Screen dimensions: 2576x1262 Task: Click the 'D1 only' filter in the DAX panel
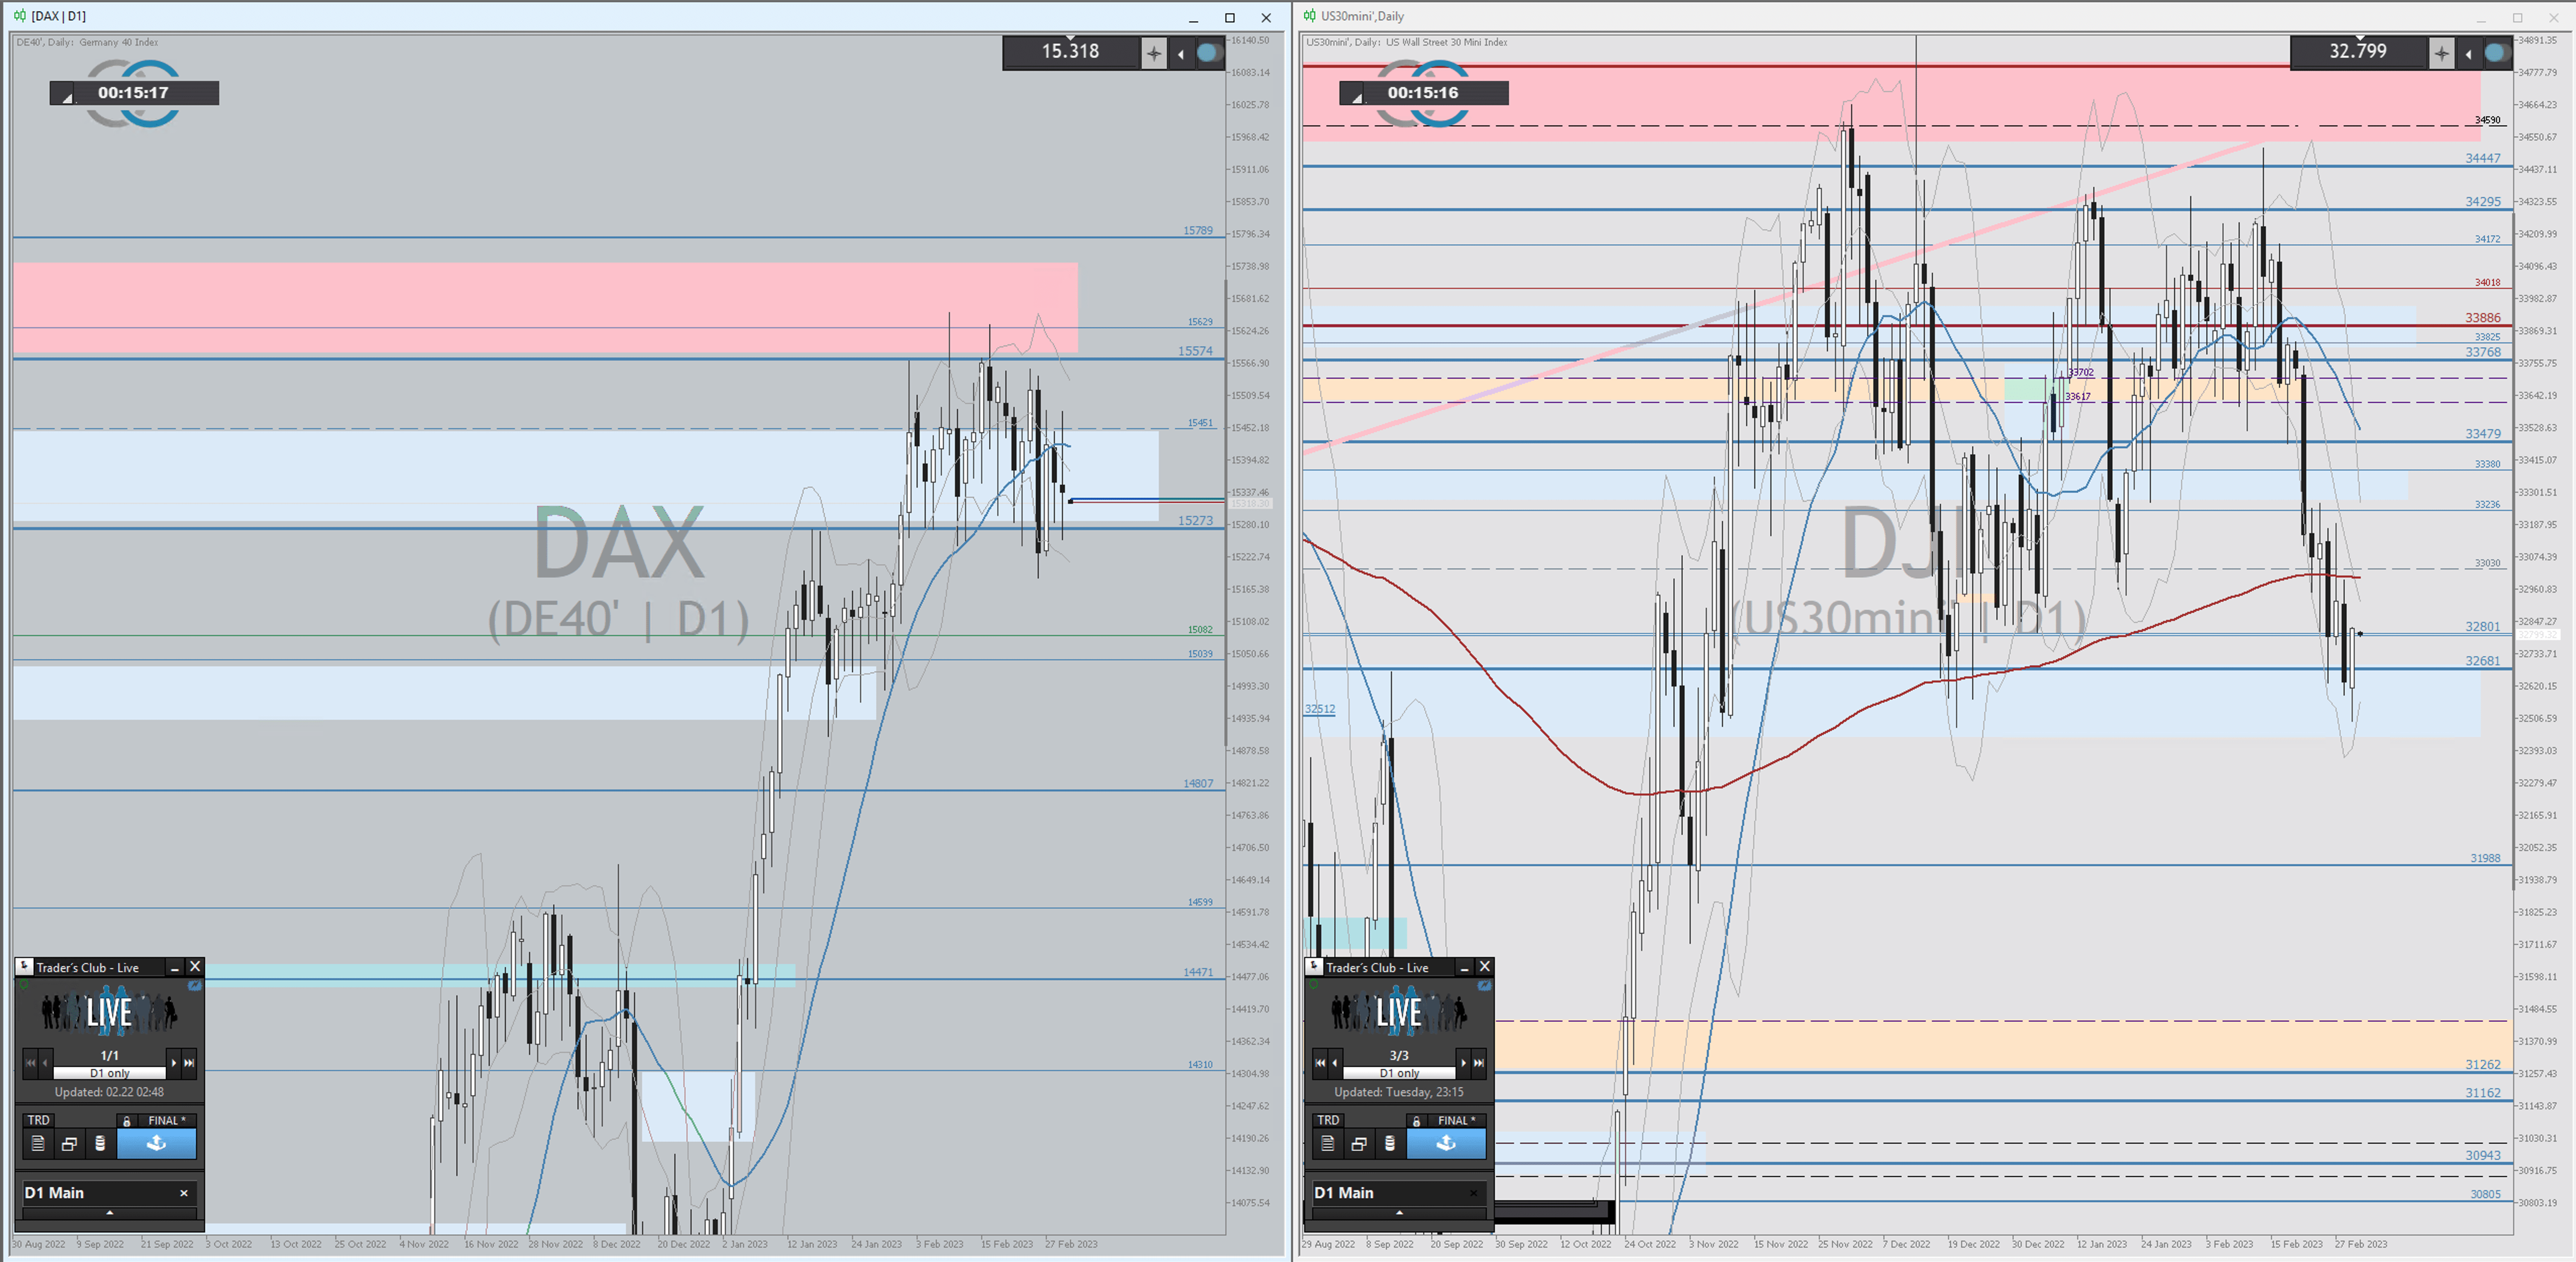pyautogui.click(x=109, y=1073)
